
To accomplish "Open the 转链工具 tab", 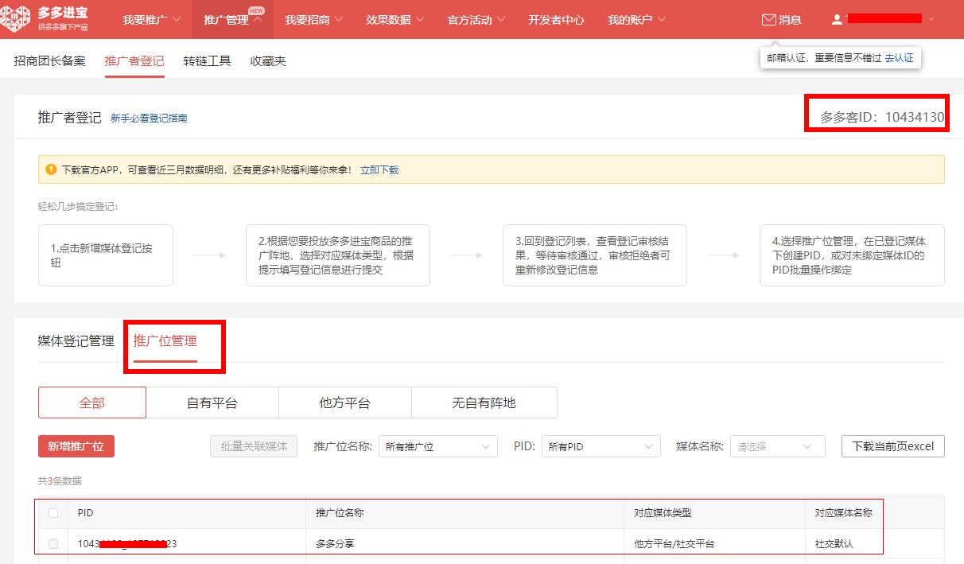I will pos(207,60).
